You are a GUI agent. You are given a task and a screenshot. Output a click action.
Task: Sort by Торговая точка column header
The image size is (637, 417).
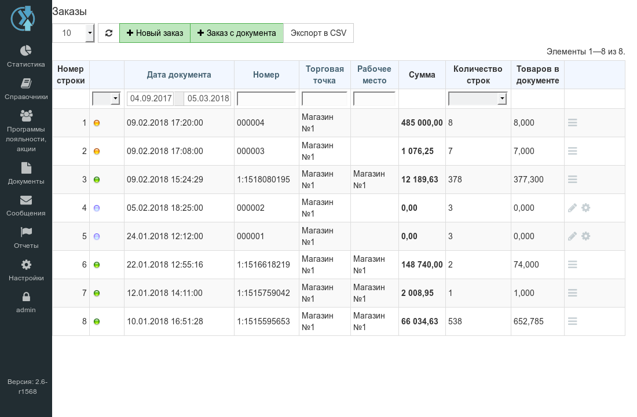pyautogui.click(x=325, y=75)
